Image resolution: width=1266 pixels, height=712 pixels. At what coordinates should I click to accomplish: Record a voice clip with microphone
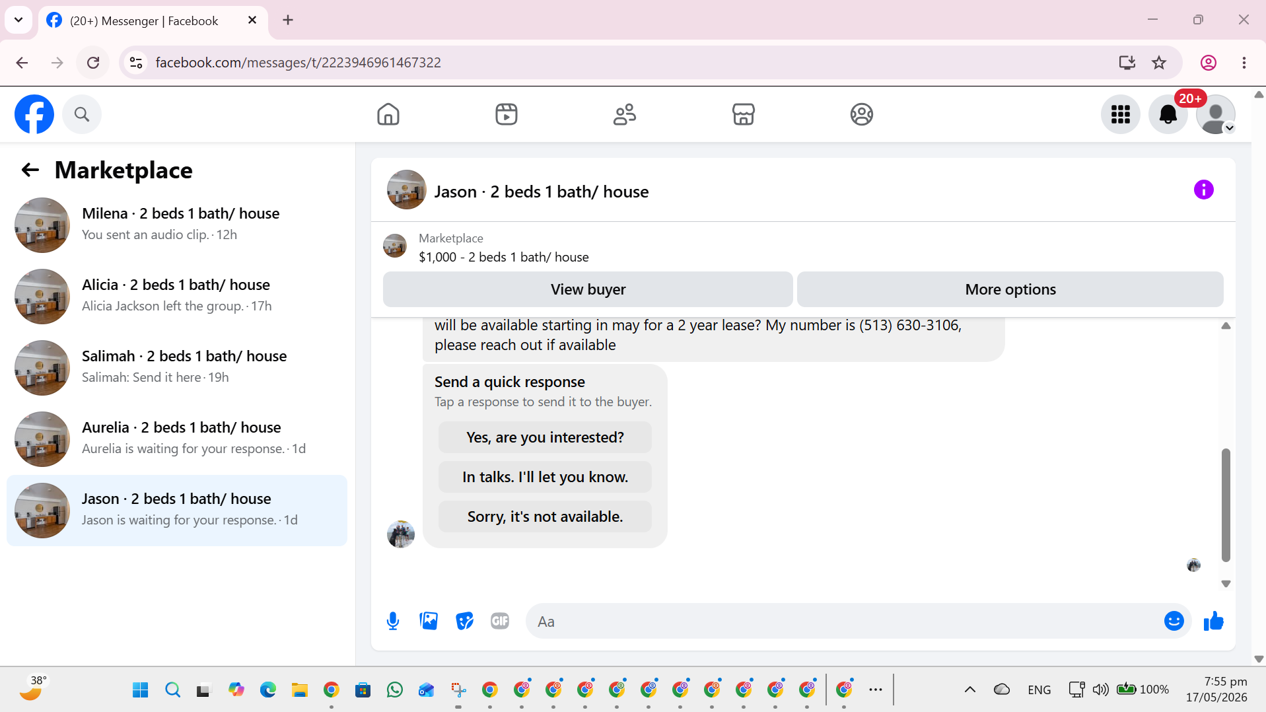pos(393,621)
